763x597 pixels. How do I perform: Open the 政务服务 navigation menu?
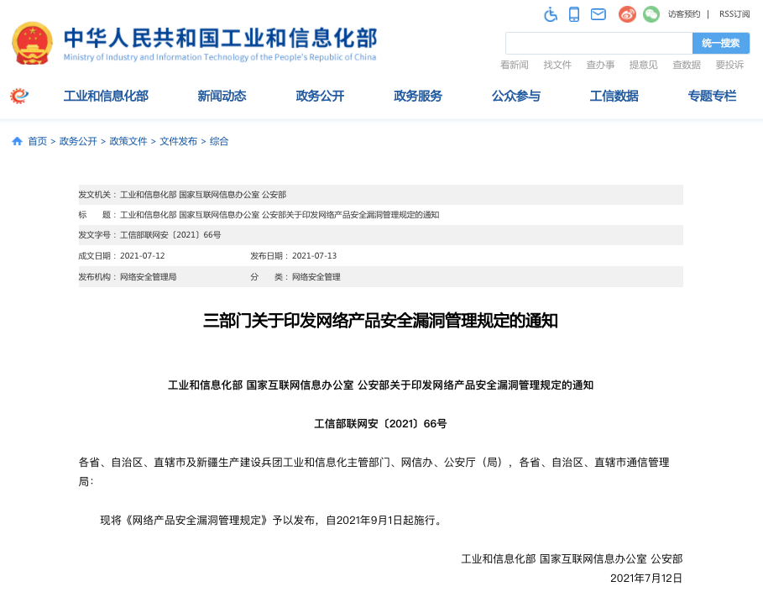[x=417, y=96]
